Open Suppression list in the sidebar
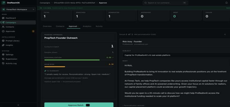This screenshot has width=230, height=107. 18,59
